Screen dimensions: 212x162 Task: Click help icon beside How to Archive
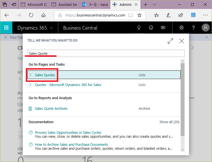tap(31, 144)
